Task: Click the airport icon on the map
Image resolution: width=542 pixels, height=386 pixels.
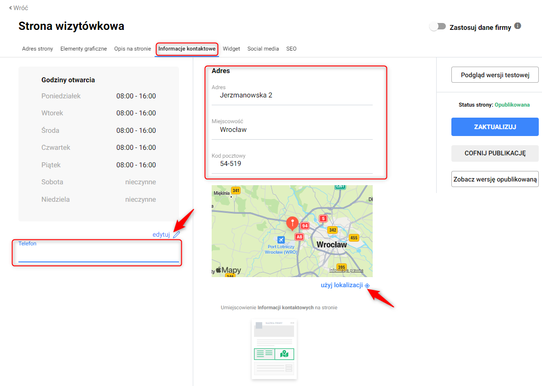Action: point(281,239)
